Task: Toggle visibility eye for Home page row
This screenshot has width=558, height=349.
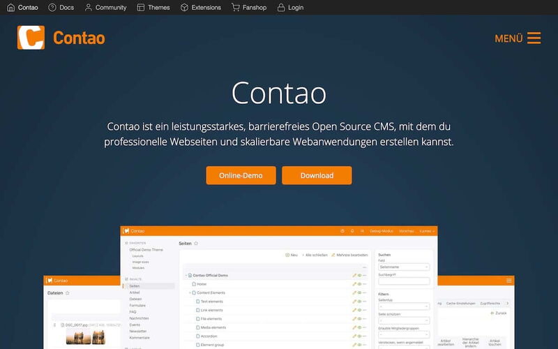Action: click(x=359, y=284)
